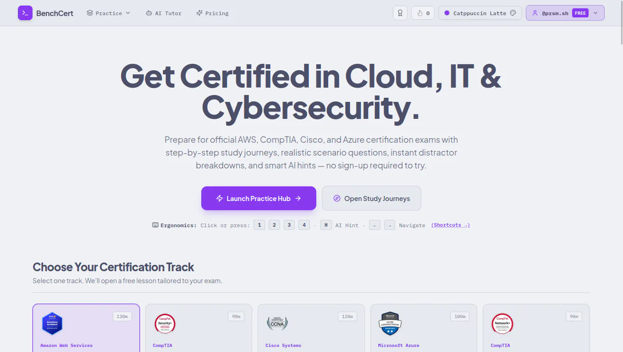
Task: Click the 2 key hint
Action: point(274,225)
